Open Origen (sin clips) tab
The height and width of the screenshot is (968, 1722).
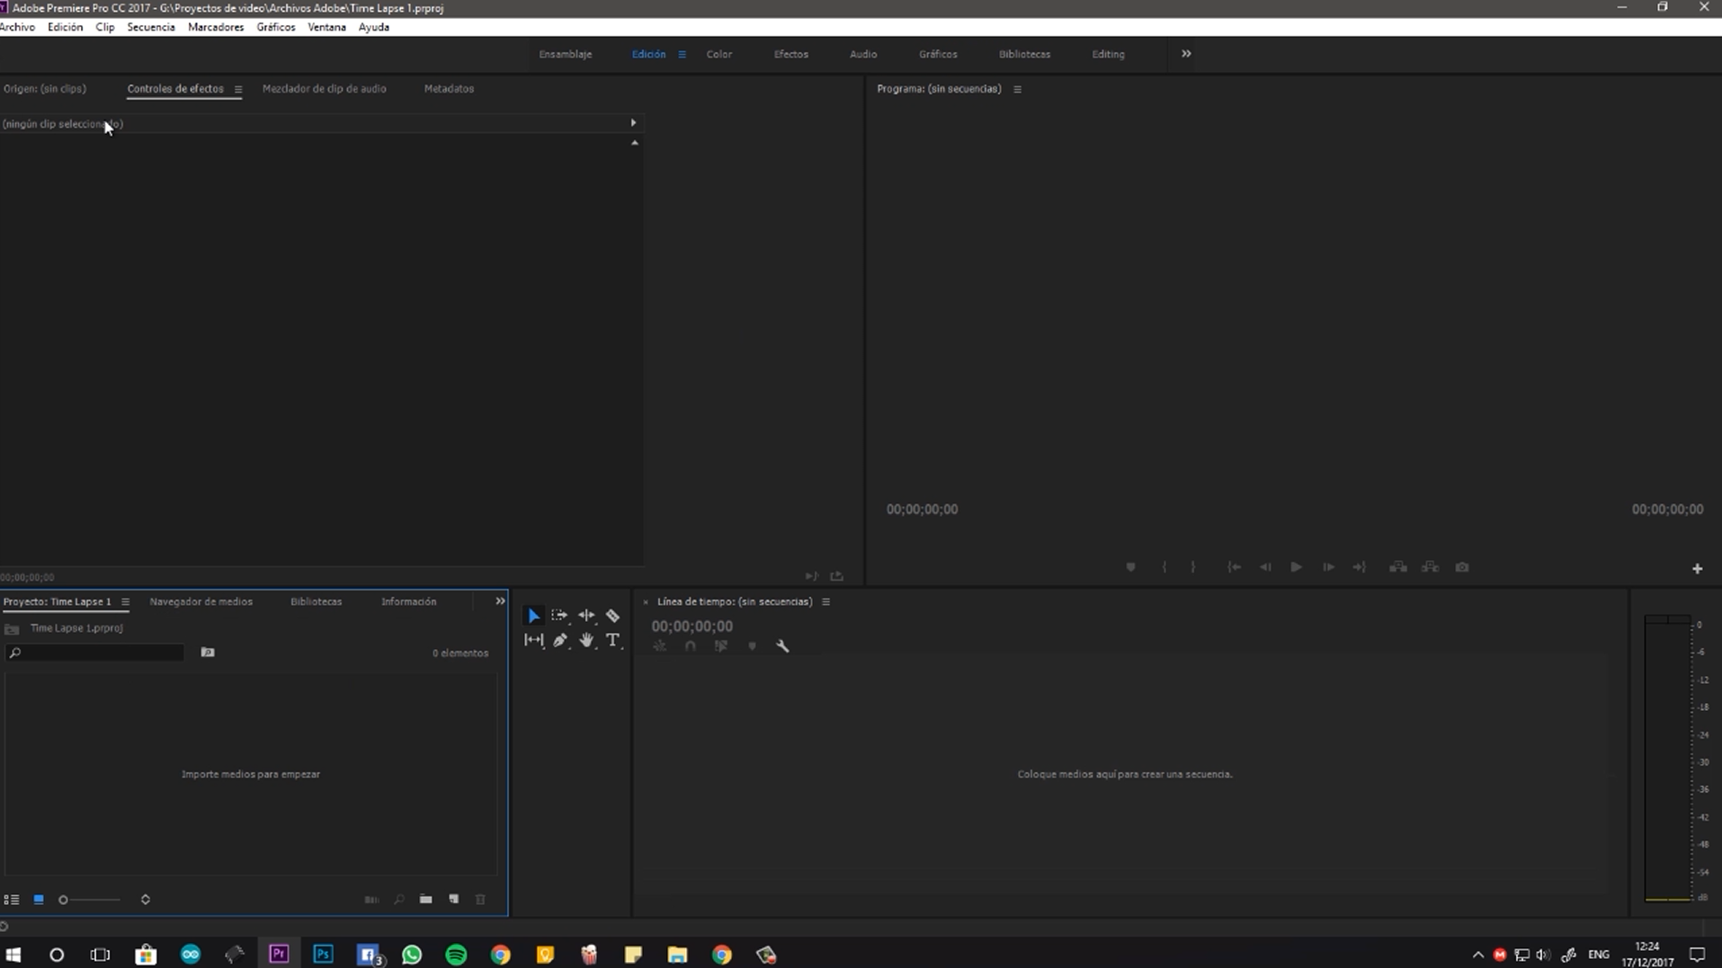tap(45, 89)
